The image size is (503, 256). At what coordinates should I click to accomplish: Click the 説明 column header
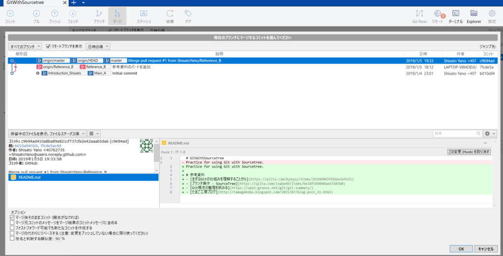[x=220, y=54]
